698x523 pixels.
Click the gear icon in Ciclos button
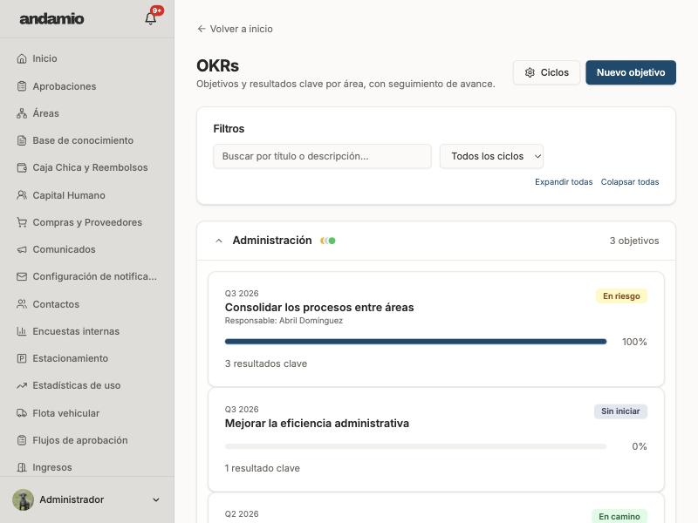click(x=530, y=72)
